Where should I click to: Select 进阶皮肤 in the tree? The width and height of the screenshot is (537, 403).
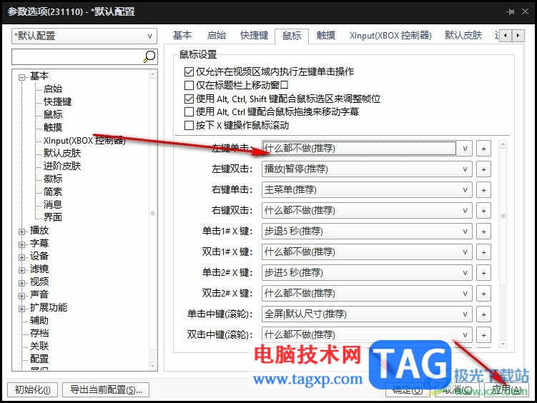[x=62, y=166]
